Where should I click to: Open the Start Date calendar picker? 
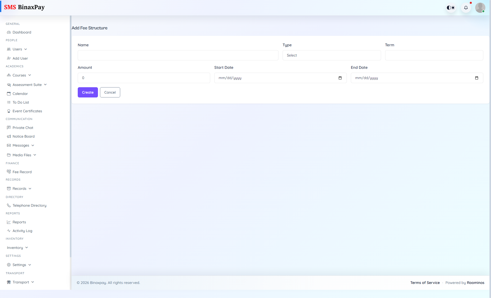[340, 78]
